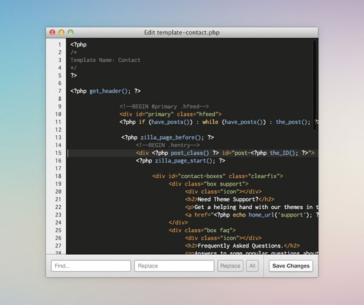Click the Find input field

[91, 266]
